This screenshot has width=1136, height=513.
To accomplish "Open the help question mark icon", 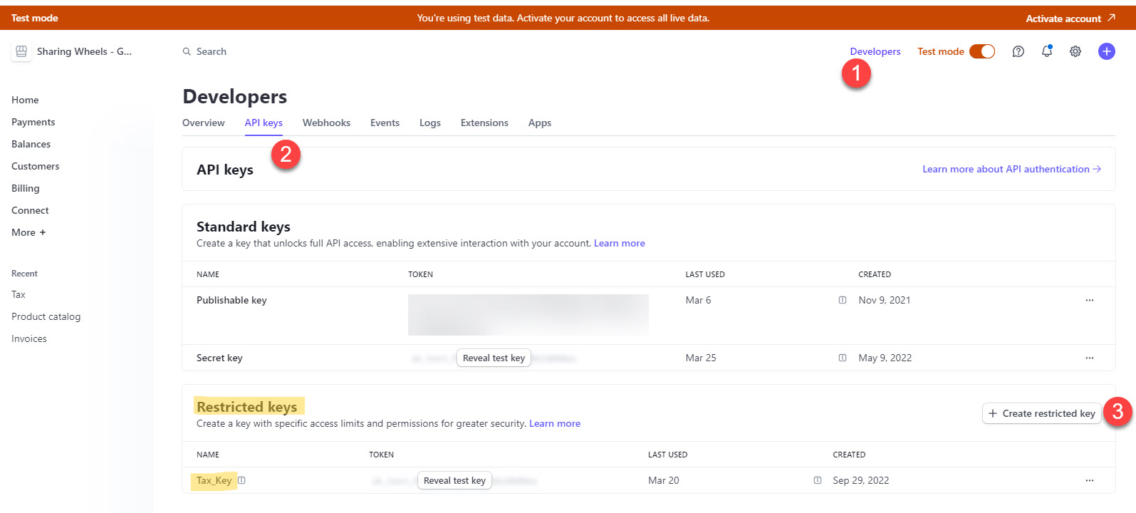I will pos(1018,51).
